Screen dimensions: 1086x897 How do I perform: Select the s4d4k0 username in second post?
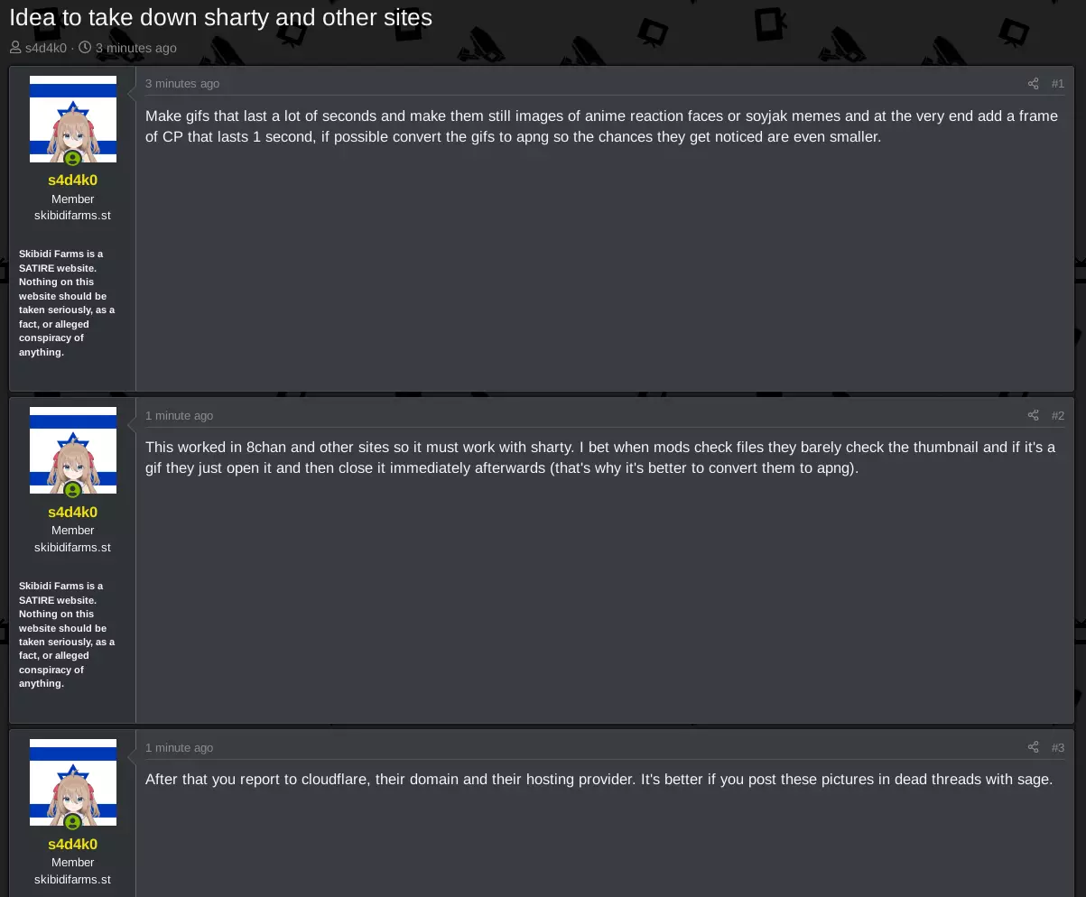click(x=73, y=513)
